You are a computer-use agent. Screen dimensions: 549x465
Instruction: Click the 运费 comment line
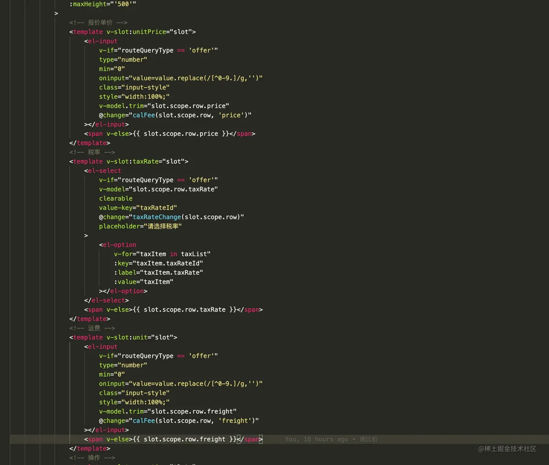[92, 328]
